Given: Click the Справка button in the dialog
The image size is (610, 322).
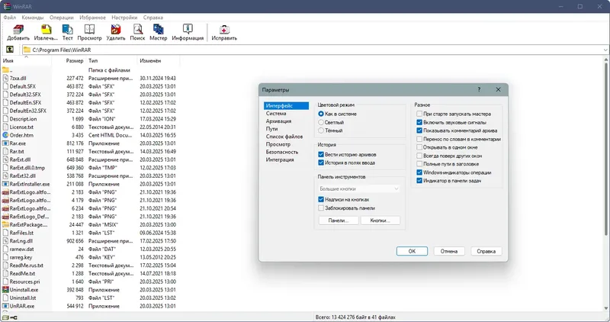Looking at the screenshot, I should pos(486,251).
